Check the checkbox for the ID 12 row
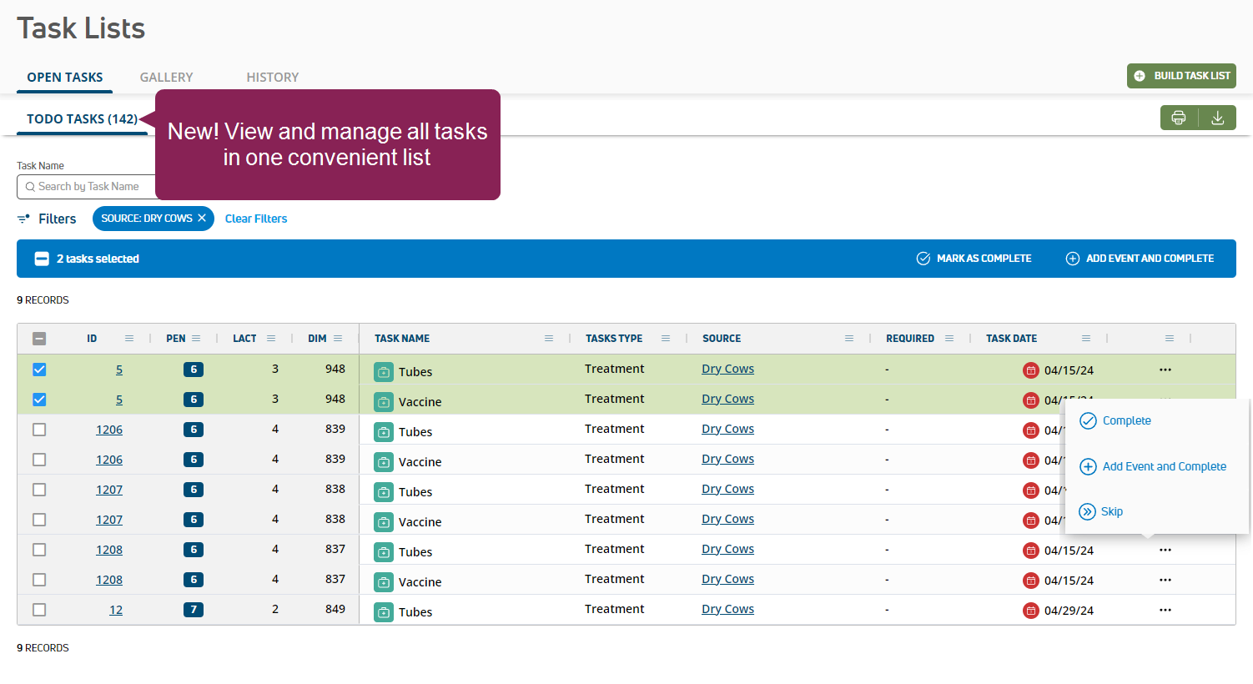Viewport: 1253px width, 684px height. (39, 610)
